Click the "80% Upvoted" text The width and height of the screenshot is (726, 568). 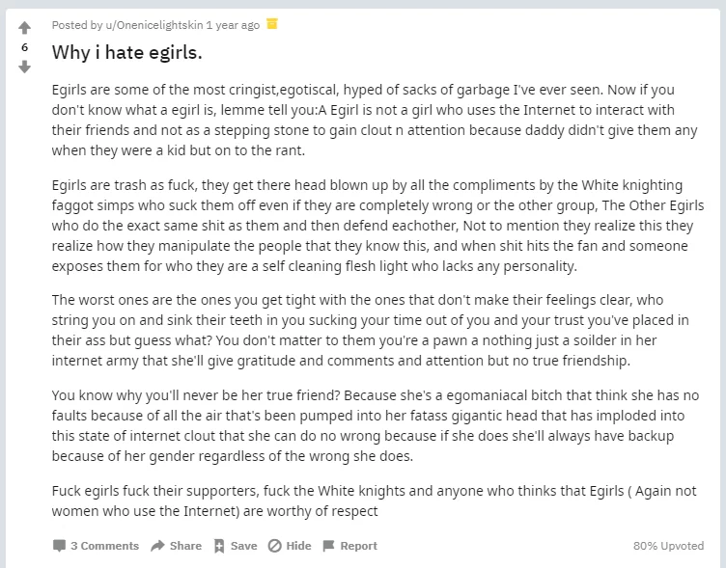(668, 546)
